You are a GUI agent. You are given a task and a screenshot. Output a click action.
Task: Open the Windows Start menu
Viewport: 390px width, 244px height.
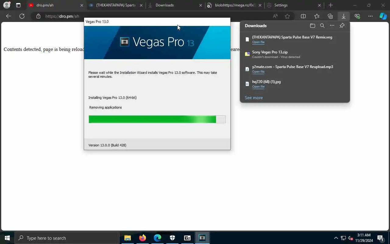[x=7, y=238]
